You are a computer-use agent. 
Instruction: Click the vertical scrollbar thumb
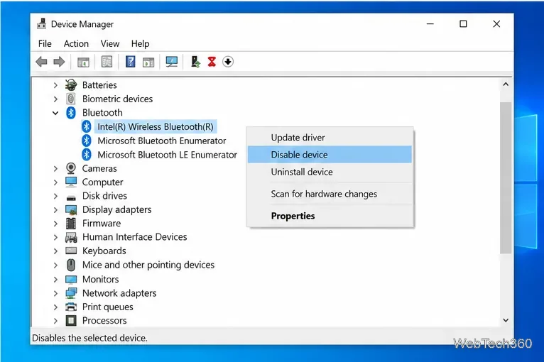pyautogui.click(x=506, y=178)
